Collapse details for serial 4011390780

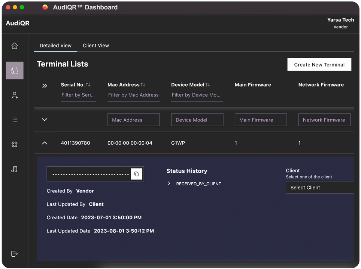(x=44, y=143)
